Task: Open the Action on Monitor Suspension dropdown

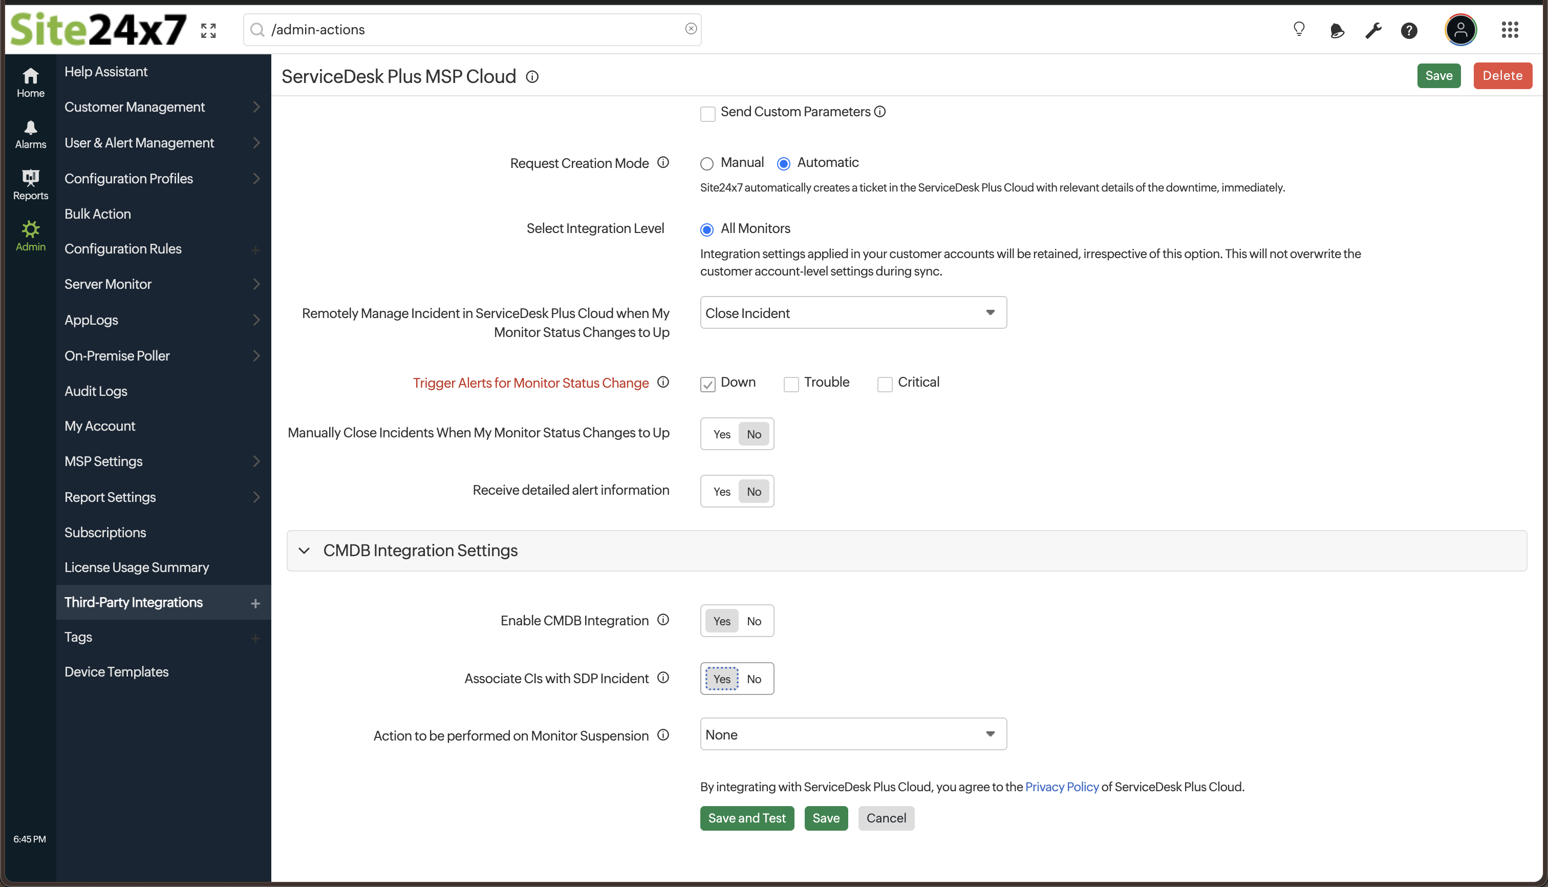Action: pyautogui.click(x=852, y=734)
